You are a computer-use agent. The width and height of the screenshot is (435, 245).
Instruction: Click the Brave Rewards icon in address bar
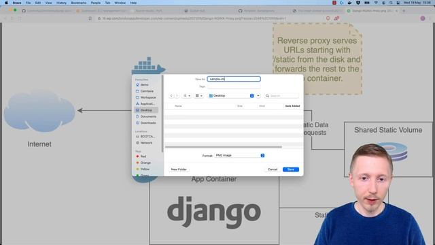point(336,18)
